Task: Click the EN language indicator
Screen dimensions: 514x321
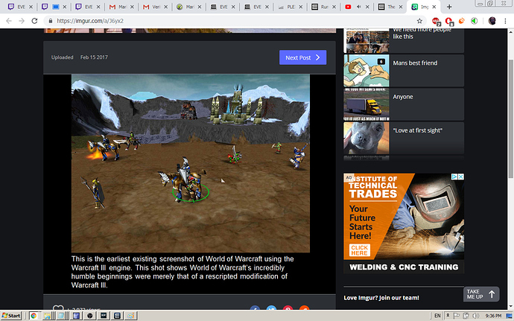Action: tap(437, 316)
